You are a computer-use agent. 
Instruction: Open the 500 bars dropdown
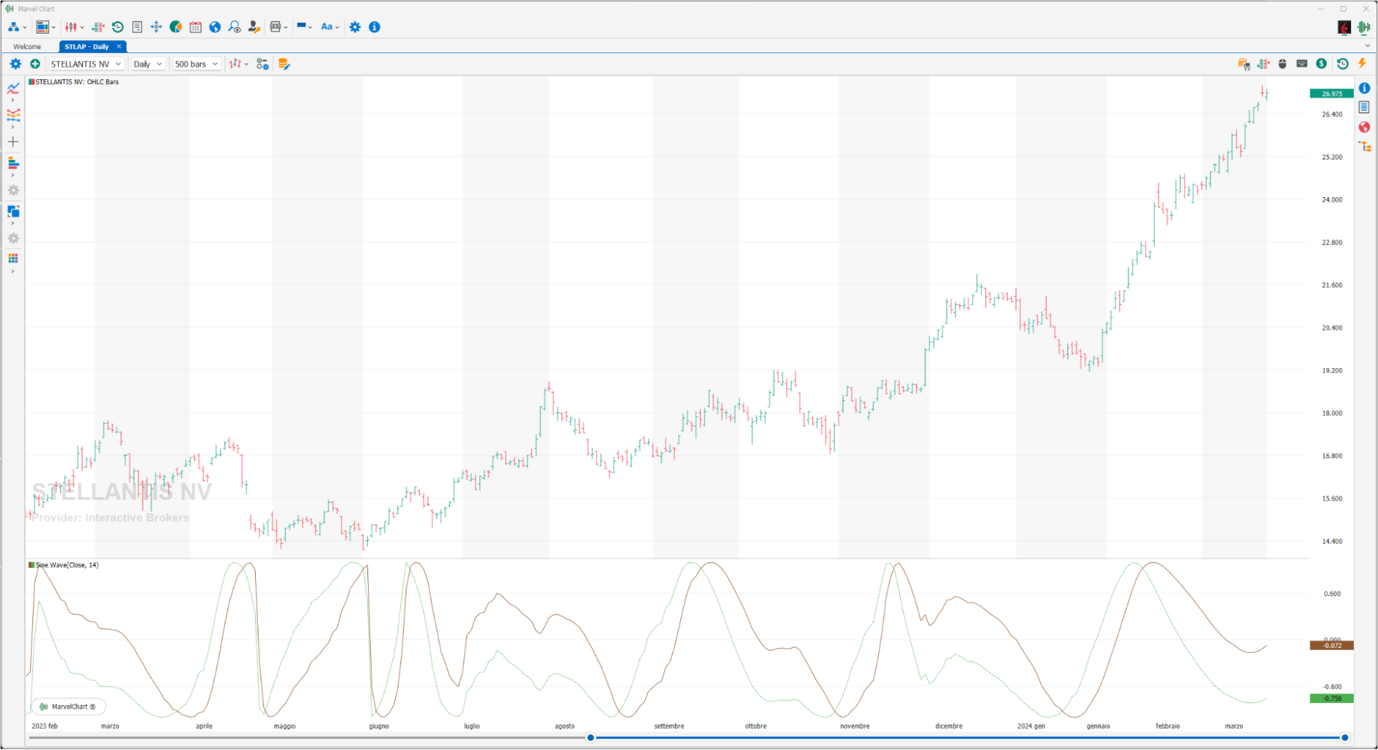196,64
